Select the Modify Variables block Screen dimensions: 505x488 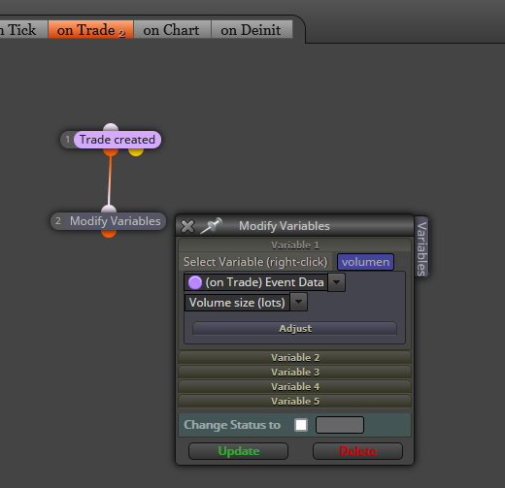pos(115,221)
